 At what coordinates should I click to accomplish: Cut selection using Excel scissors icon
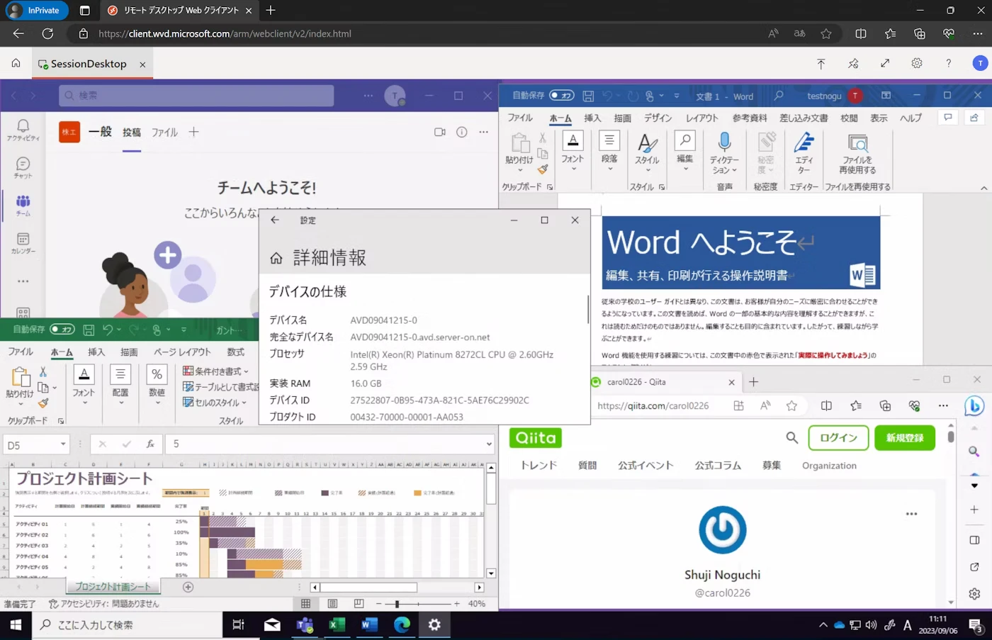43,371
